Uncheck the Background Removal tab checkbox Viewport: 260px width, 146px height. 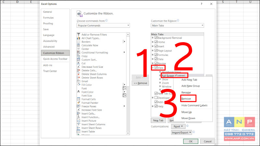pos(156,38)
